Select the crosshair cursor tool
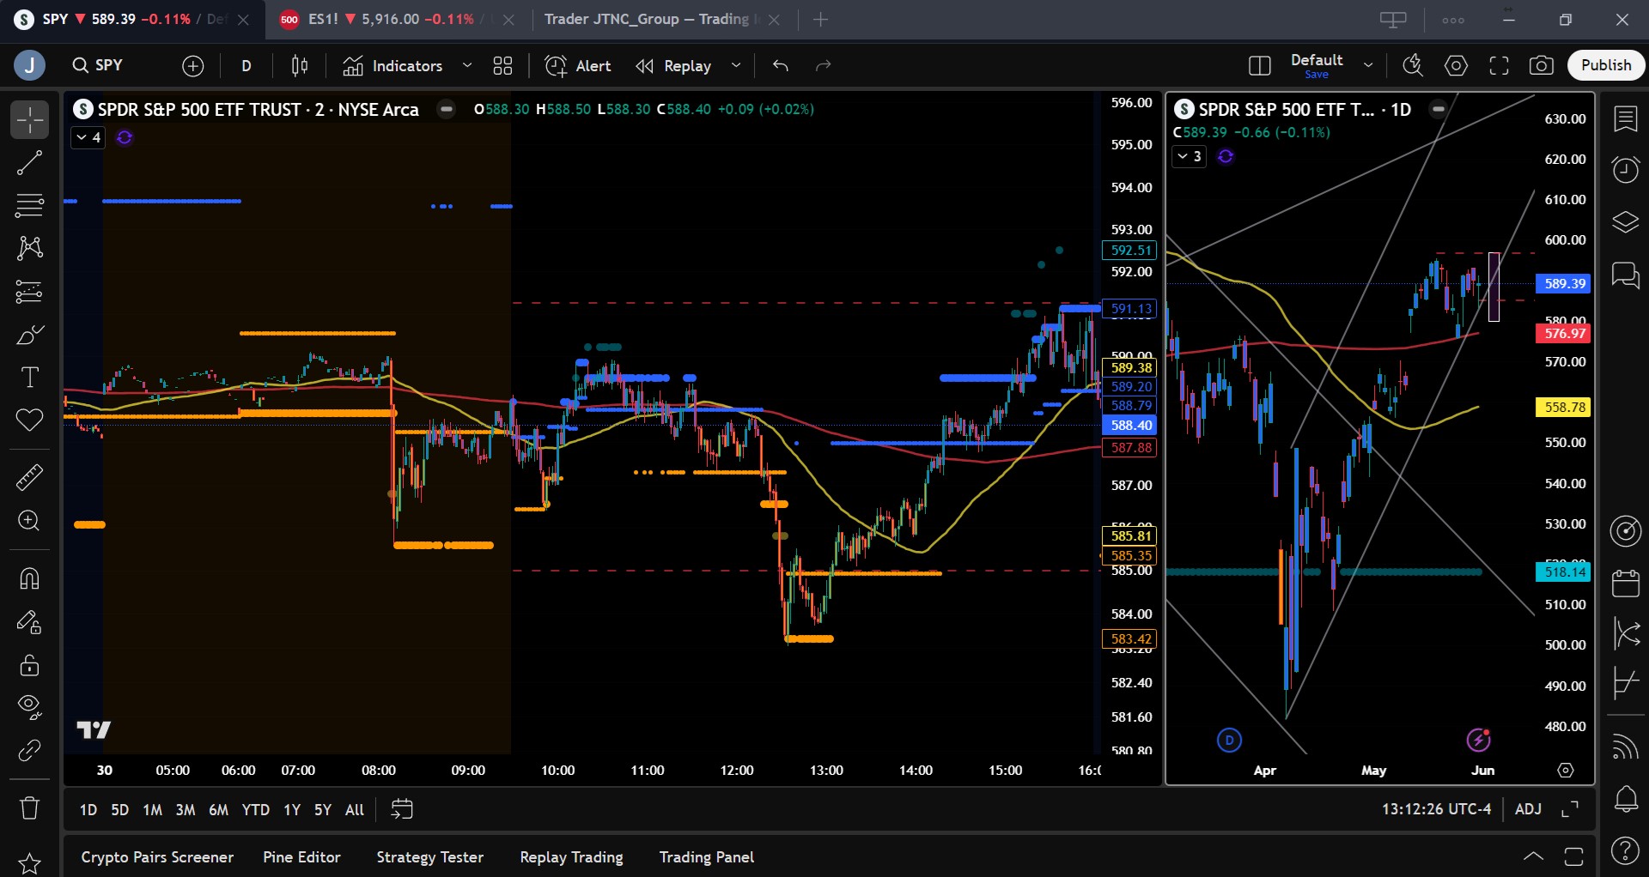Screen dimensions: 1649x877 (29, 120)
